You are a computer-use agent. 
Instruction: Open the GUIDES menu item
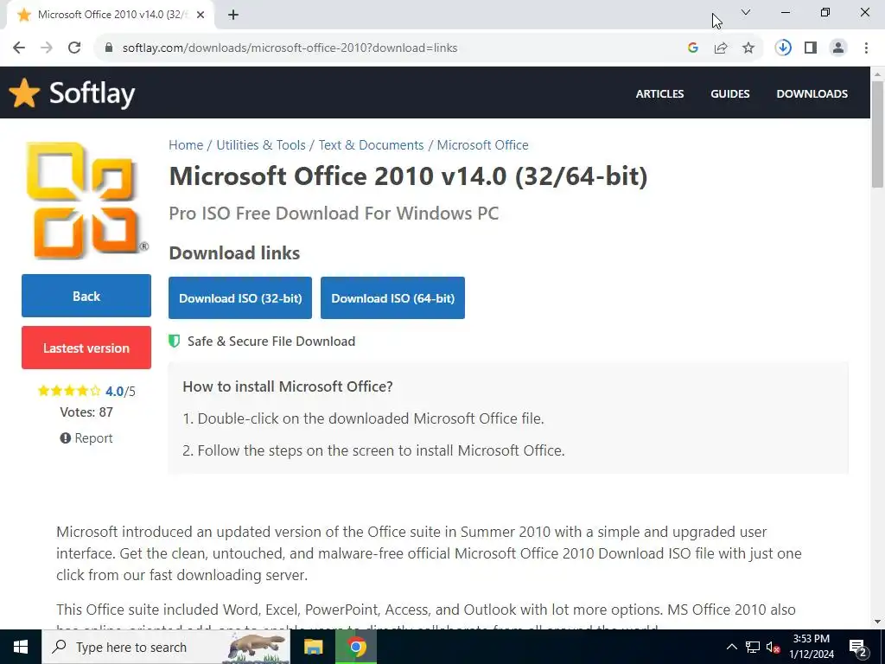coord(729,93)
